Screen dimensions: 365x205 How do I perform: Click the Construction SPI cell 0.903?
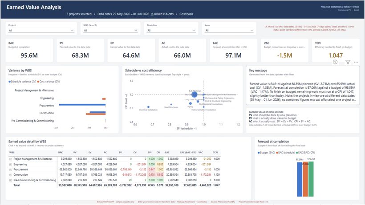coord(152,174)
